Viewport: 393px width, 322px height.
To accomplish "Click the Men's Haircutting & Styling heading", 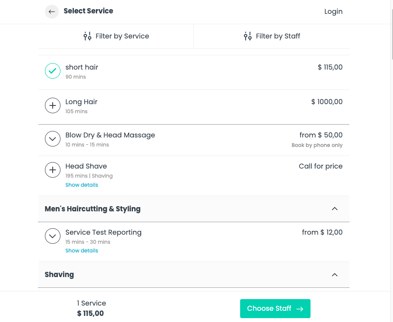I will click(x=92, y=209).
